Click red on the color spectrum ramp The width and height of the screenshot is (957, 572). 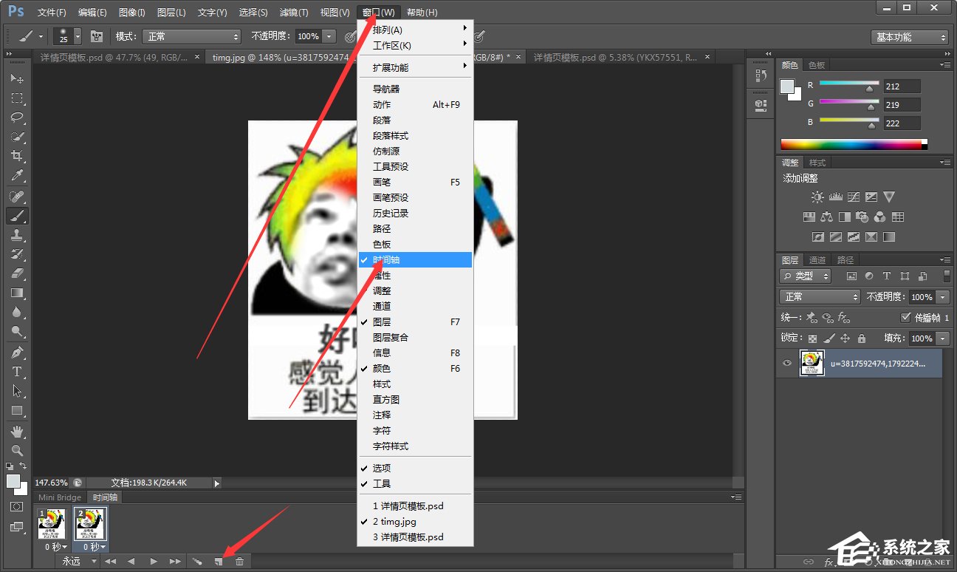coord(784,145)
